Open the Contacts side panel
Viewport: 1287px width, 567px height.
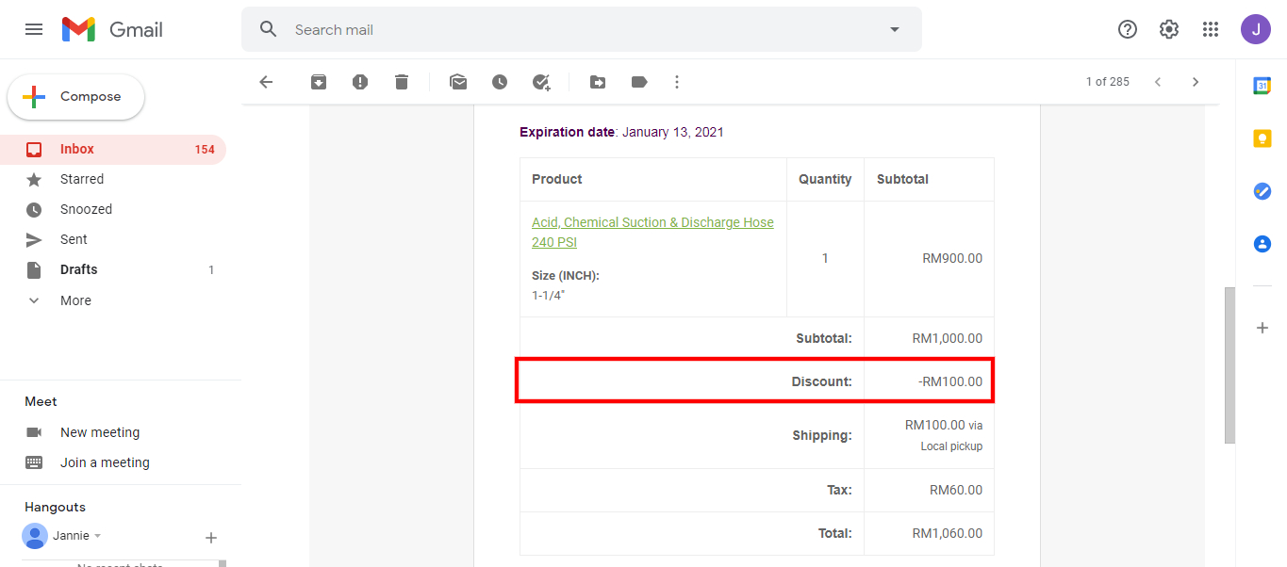tap(1262, 244)
